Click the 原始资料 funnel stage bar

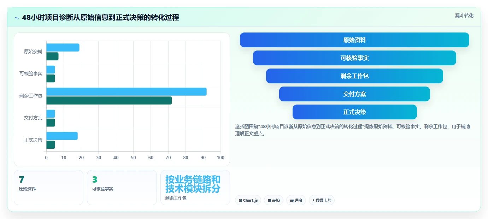point(354,40)
